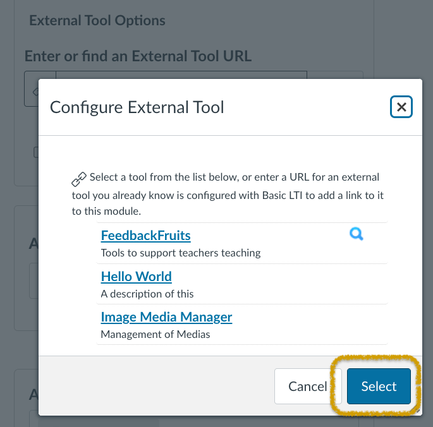Click 'Tools to support teachers teaching' description
The width and height of the screenshot is (433, 427).
pos(181,253)
